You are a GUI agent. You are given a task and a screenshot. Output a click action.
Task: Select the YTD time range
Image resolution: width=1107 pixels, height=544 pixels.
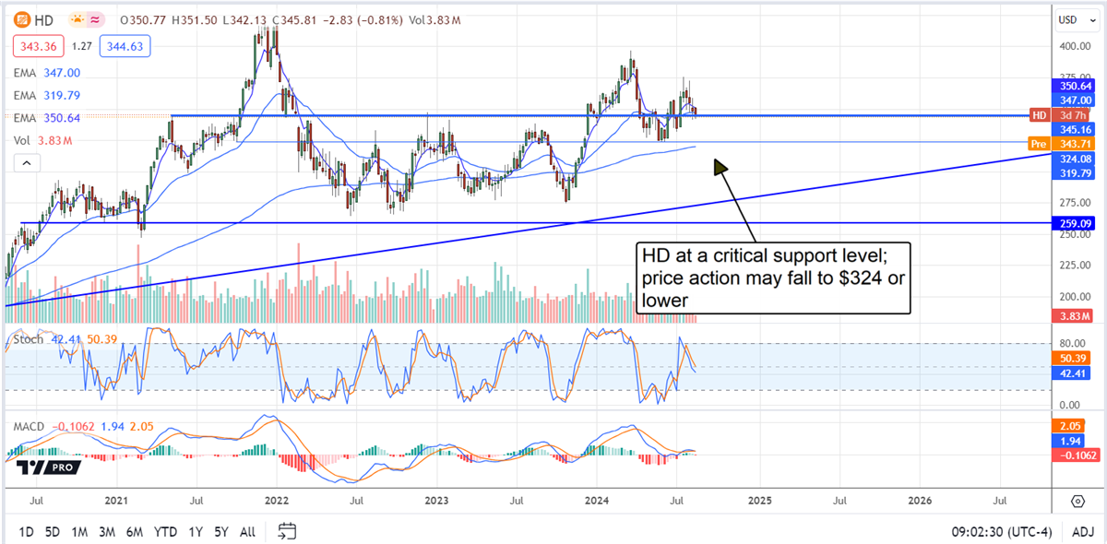tap(165, 532)
